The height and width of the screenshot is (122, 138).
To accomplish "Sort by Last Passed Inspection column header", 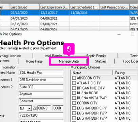I will pos(115,7).
